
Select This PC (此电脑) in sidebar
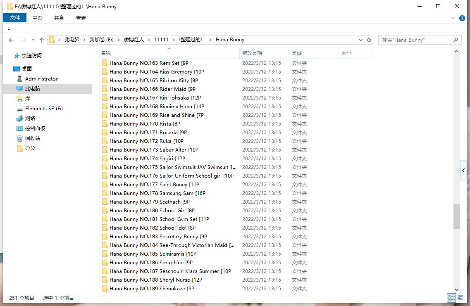click(29, 89)
